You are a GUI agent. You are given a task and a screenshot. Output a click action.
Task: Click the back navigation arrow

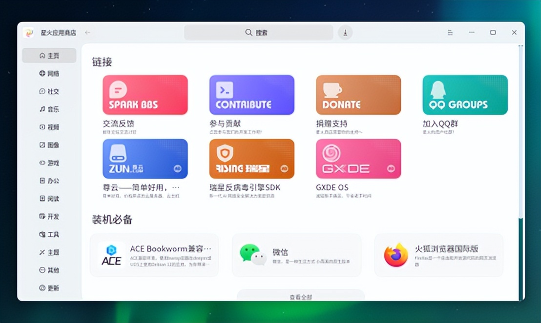tap(87, 32)
